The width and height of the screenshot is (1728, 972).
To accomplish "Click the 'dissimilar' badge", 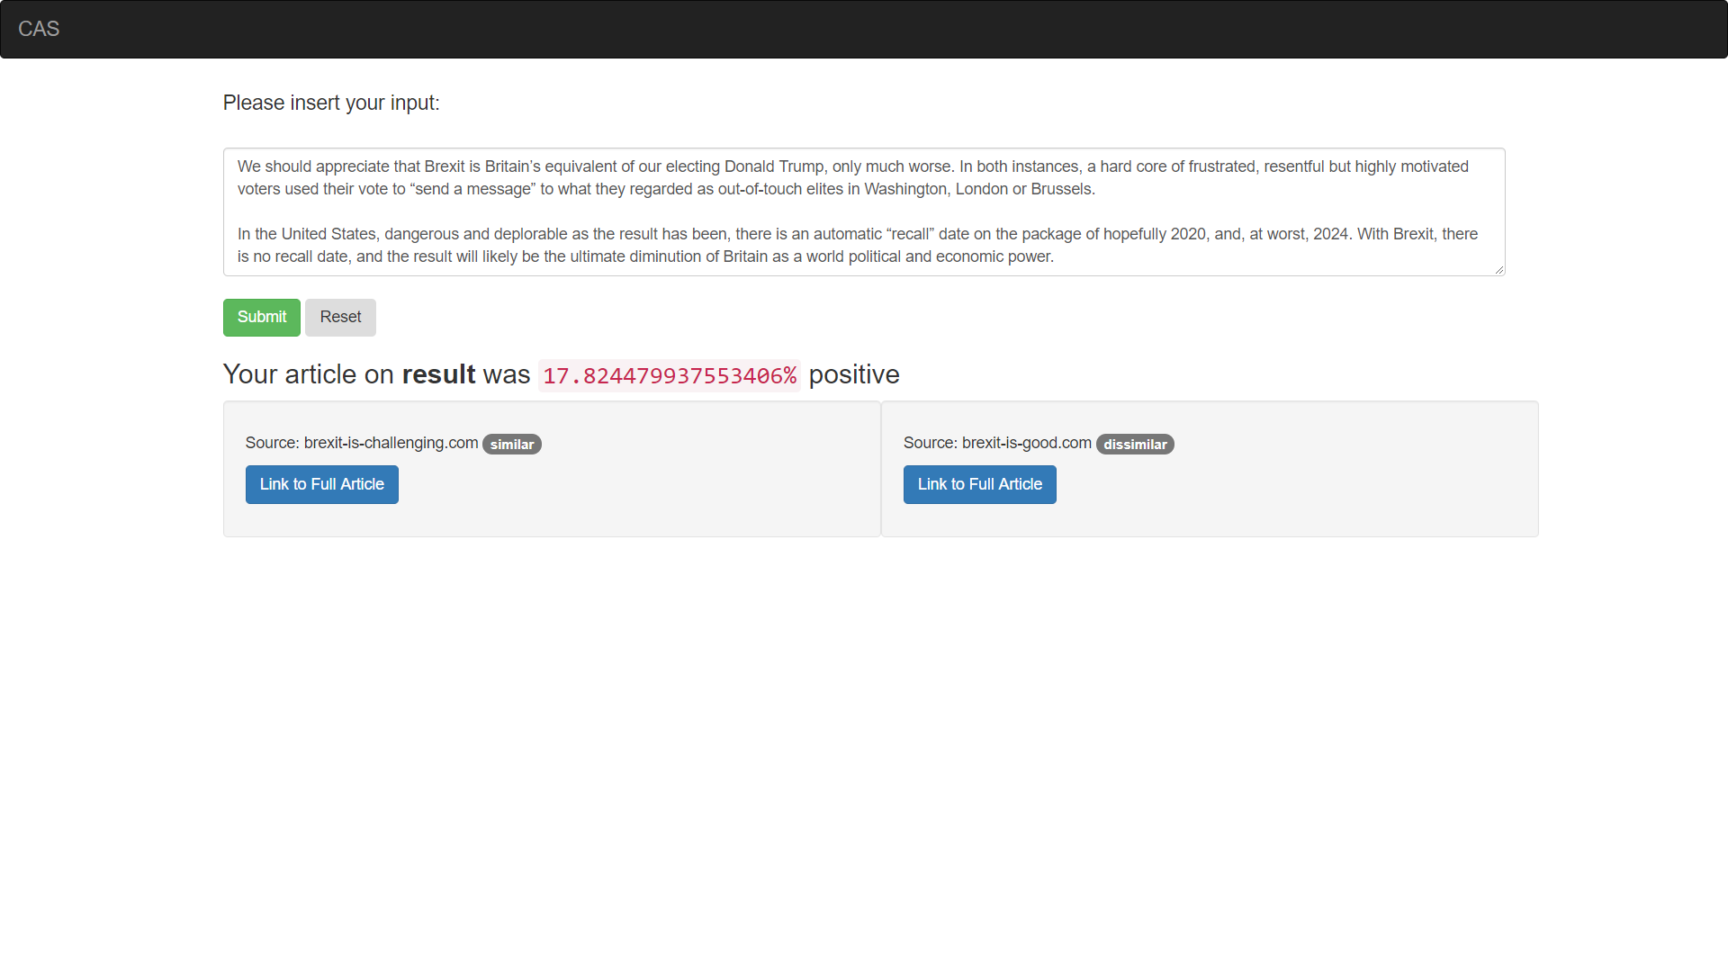I will [1134, 445].
